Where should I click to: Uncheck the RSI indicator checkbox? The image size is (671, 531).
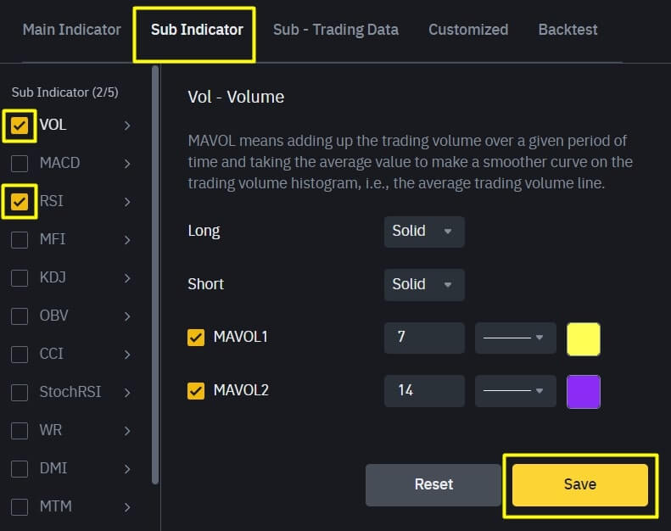pyautogui.click(x=20, y=202)
